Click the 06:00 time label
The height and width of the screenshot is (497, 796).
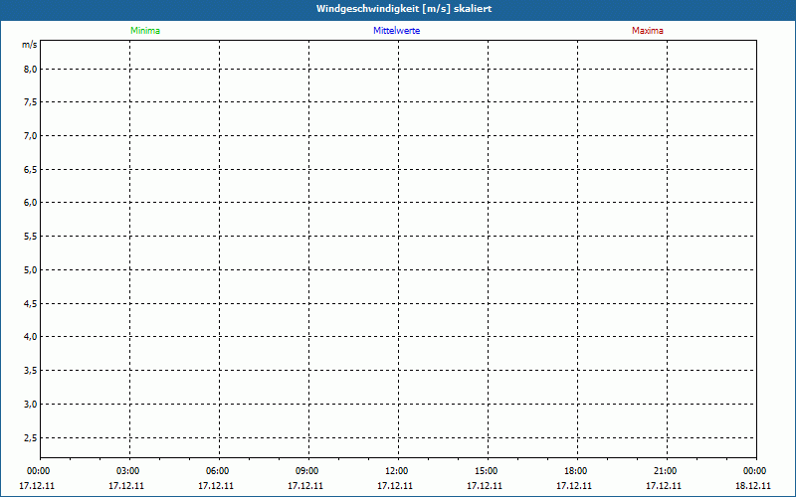(x=217, y=471)
